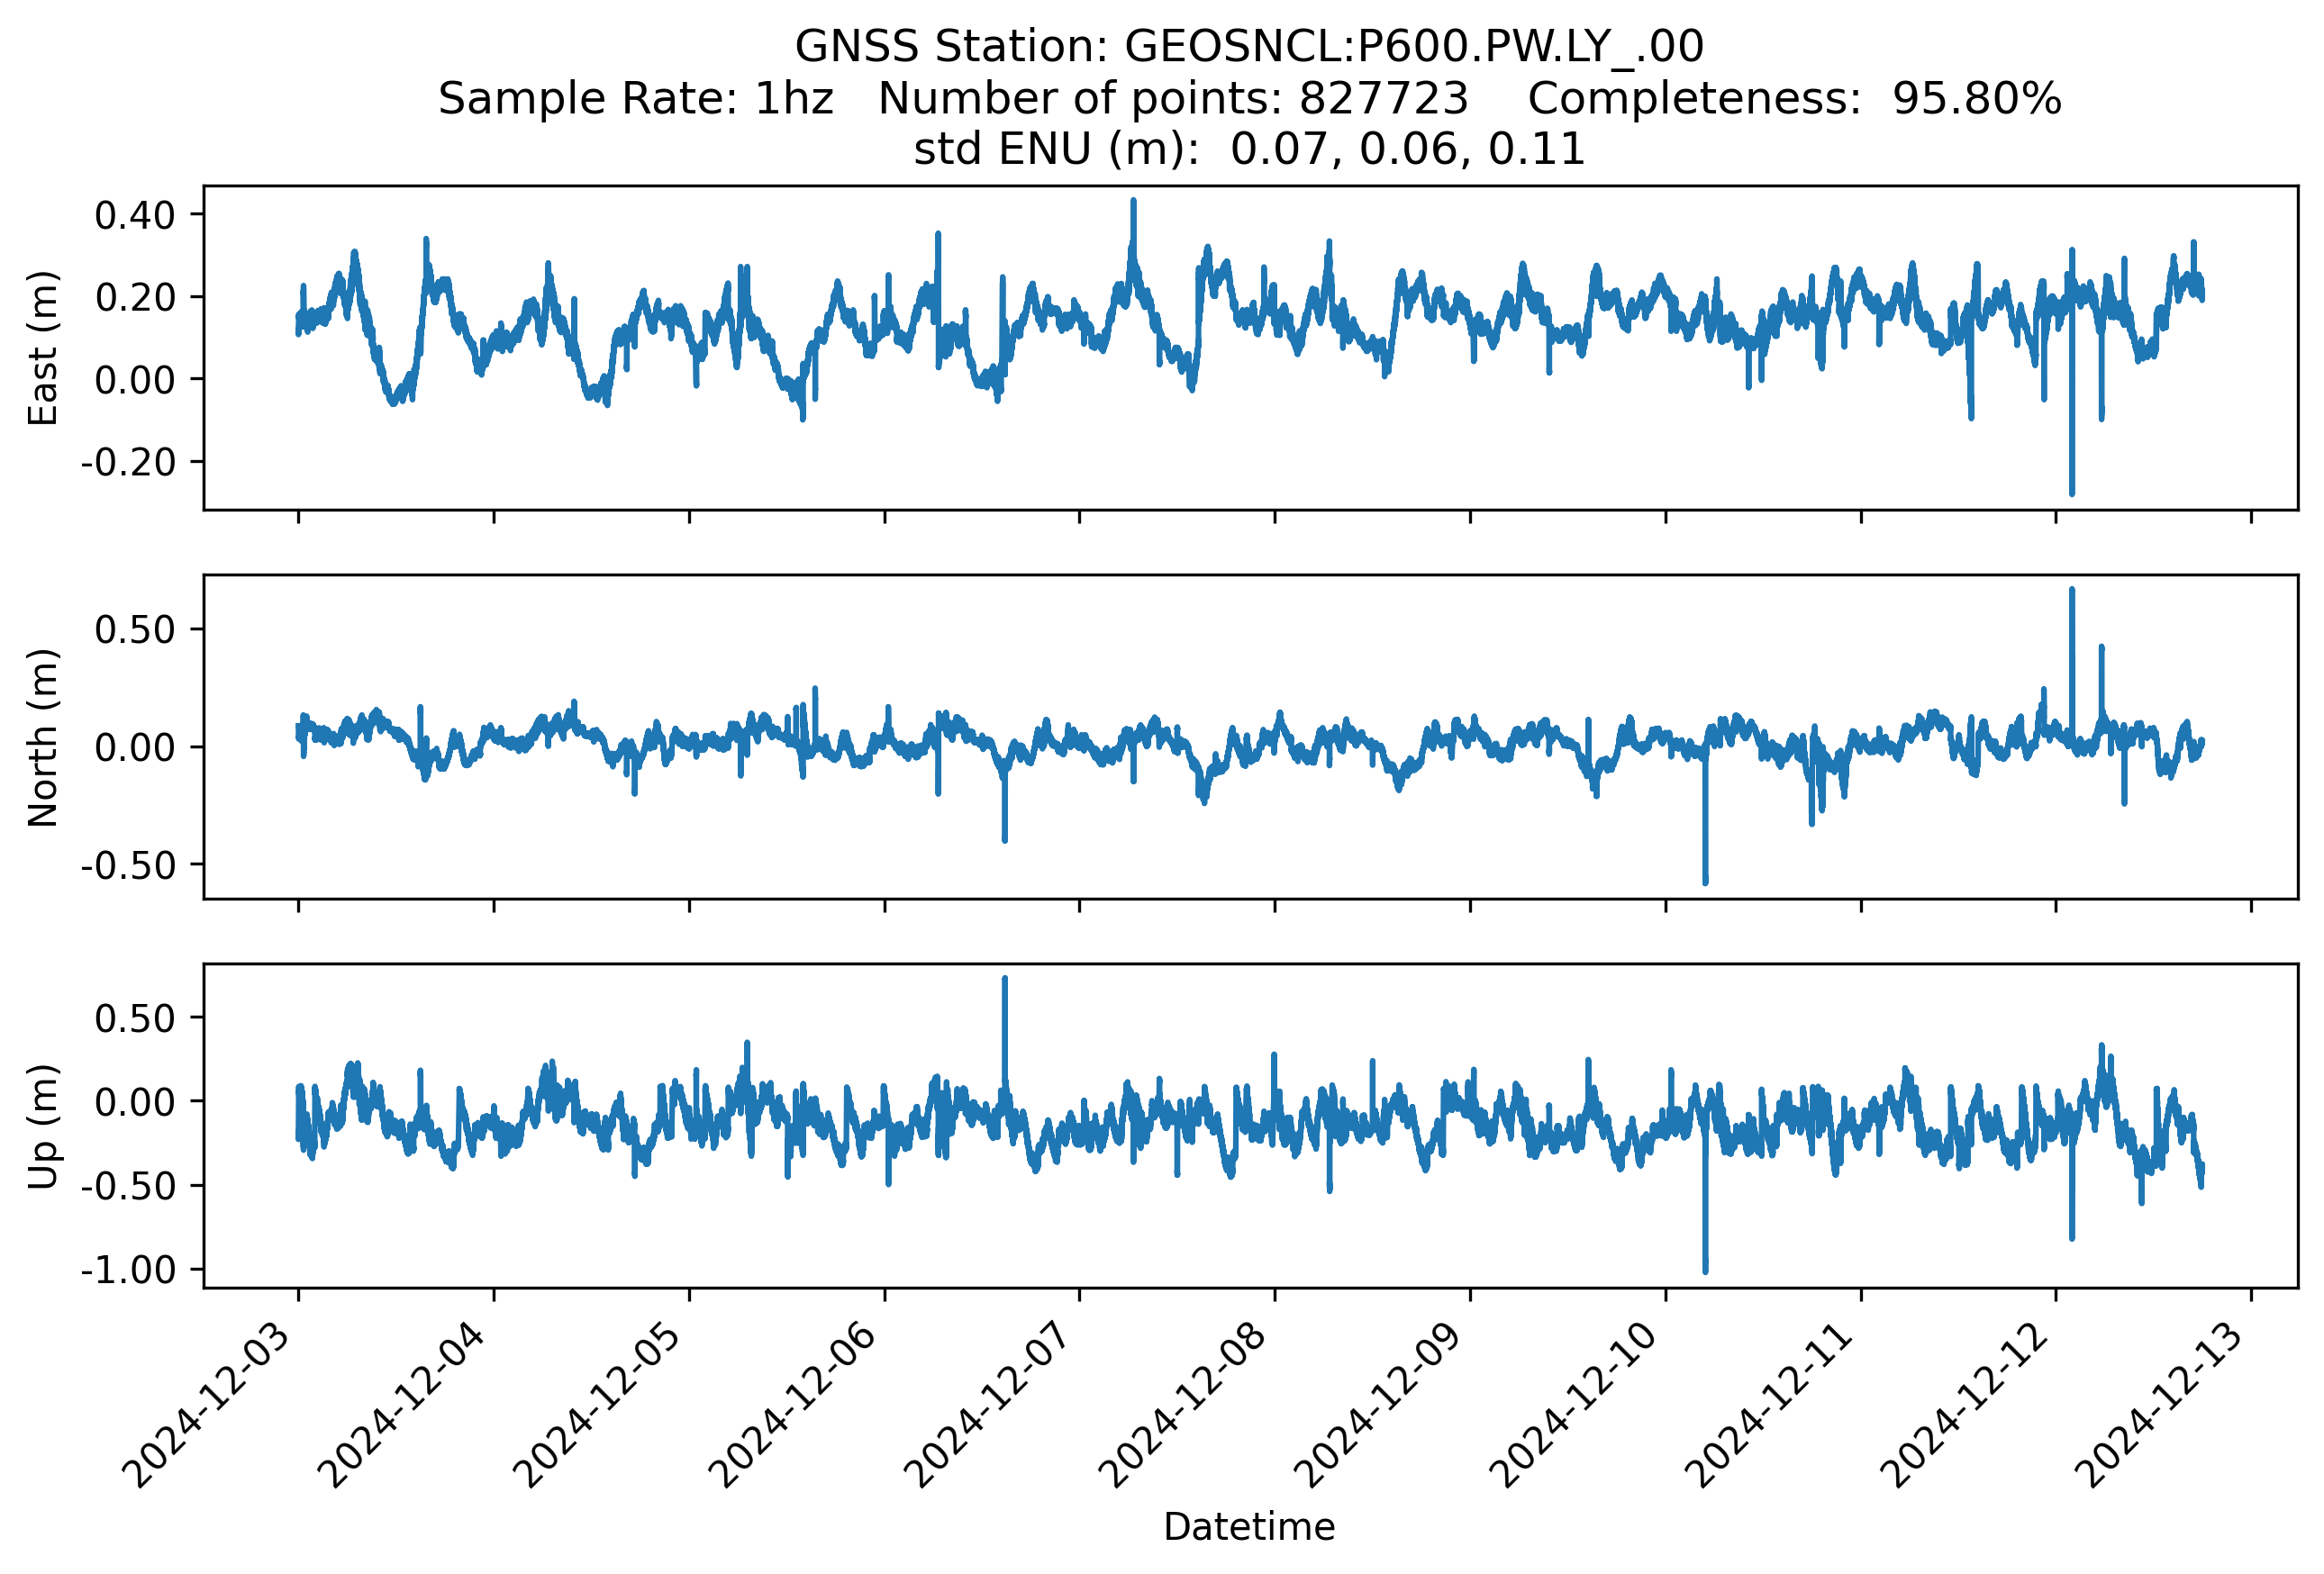Image resolution: width=2324 pixels, height=1574 pixels.
Task: Click the 0.50 tick on North axis
Action: click(134, 629)
